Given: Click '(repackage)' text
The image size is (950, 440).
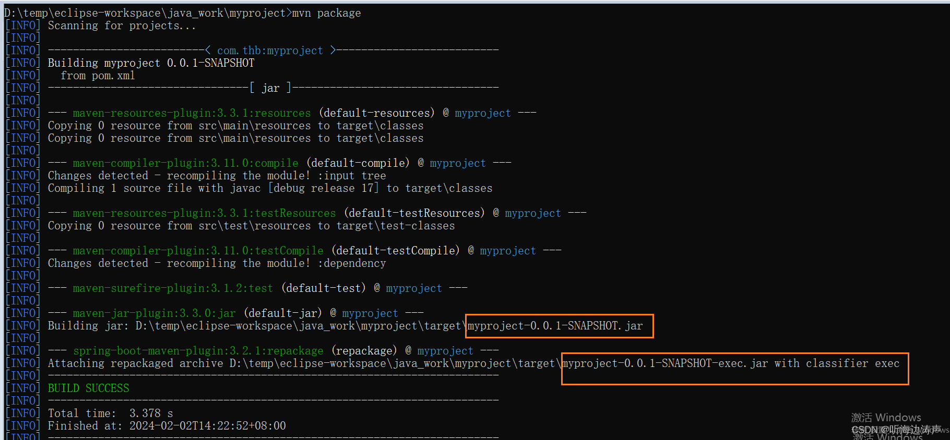Looking at the screenshot, I should click(364, 351).
